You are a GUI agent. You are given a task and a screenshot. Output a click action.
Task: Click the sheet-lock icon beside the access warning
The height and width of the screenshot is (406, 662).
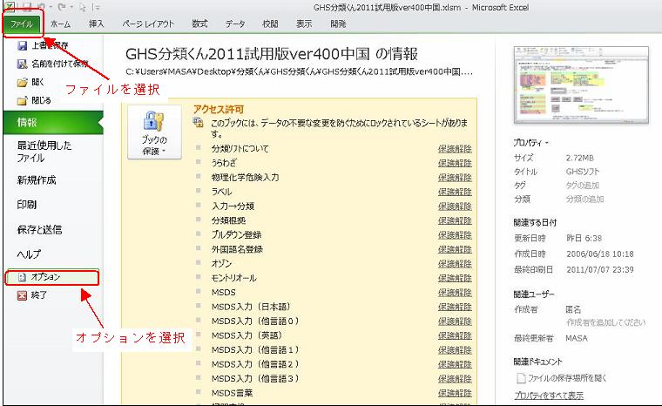tap(198, 123)
